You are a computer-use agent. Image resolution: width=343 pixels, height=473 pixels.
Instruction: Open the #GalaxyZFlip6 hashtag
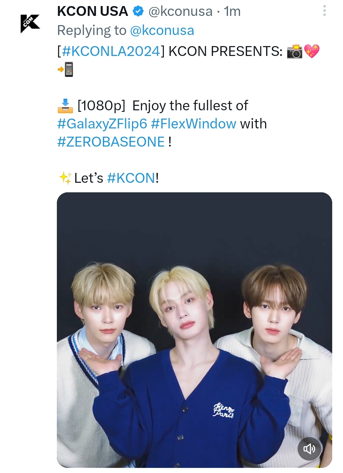pyautogui.click(x=102, y=124)
